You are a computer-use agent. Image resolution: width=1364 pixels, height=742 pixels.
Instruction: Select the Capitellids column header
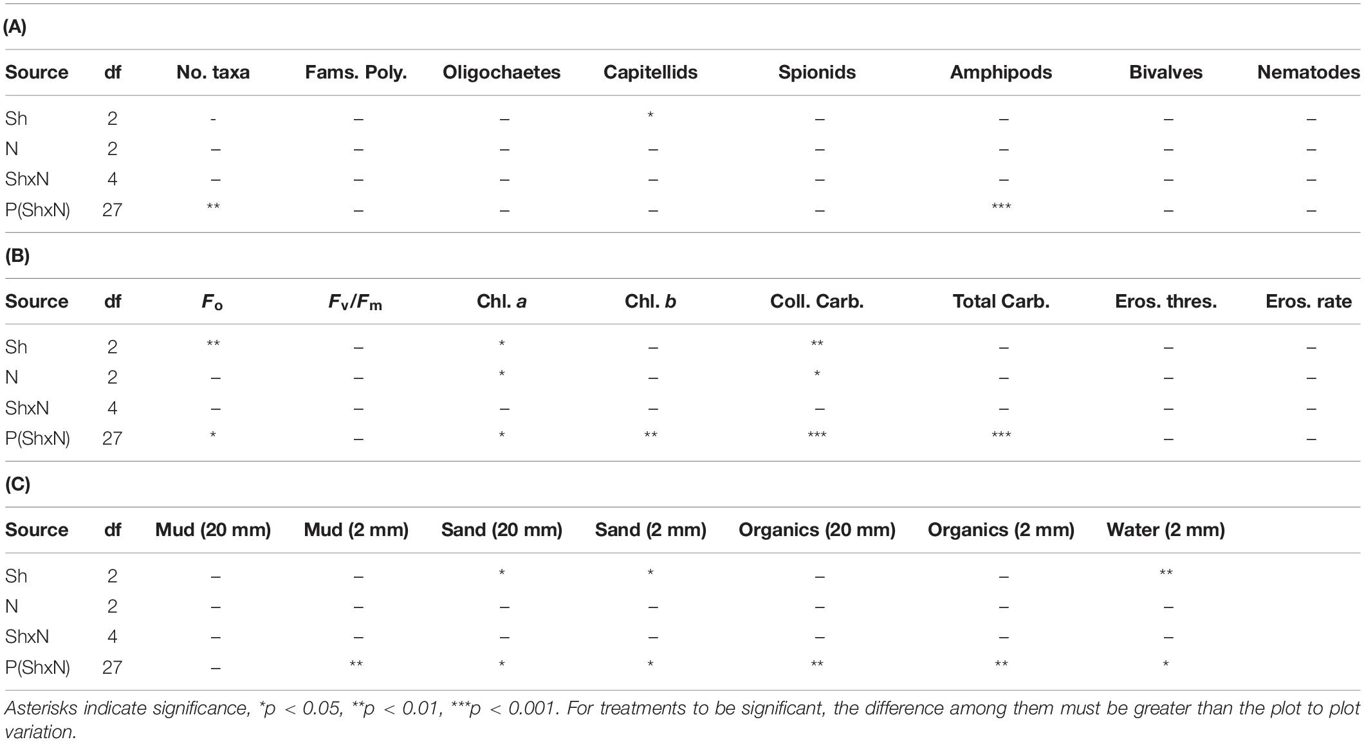650,72
